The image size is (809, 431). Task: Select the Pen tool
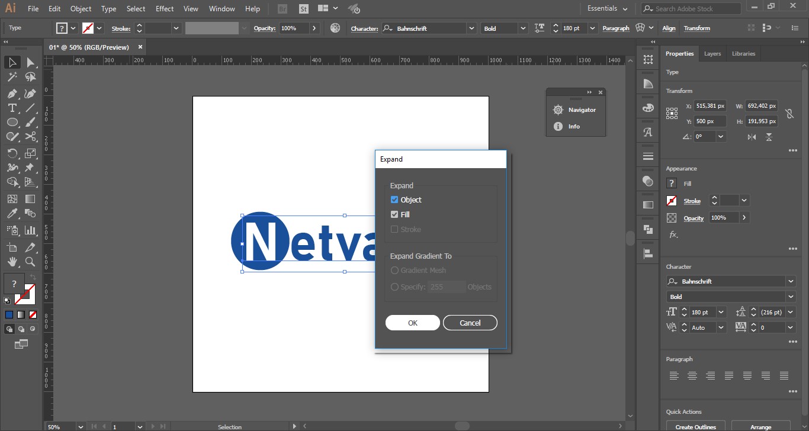pyautogui.click(x=12, y=94)
